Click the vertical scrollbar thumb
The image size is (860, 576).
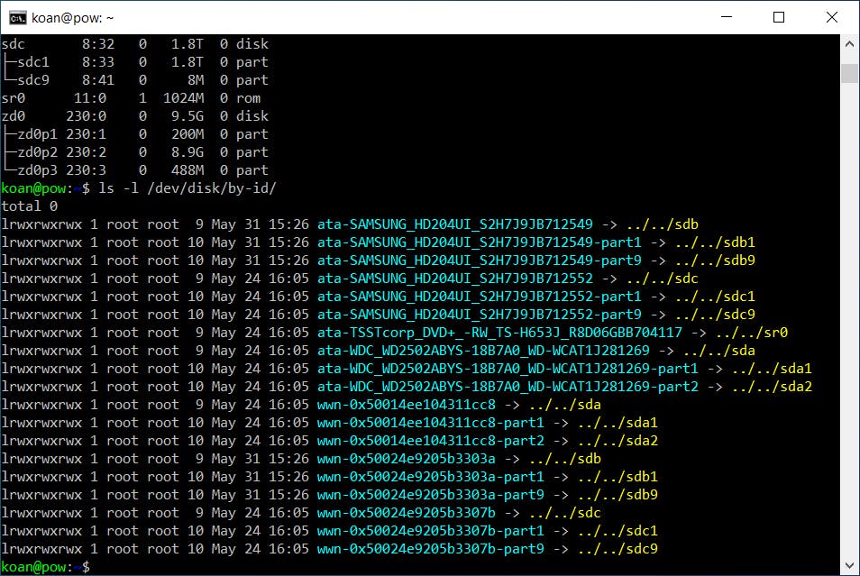[849, 73]
